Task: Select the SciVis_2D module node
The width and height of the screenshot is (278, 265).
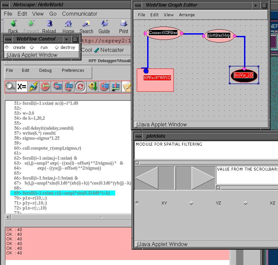Action: click(244, 75)
